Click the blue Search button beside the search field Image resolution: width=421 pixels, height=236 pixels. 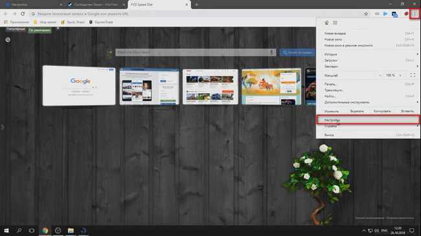297,52
